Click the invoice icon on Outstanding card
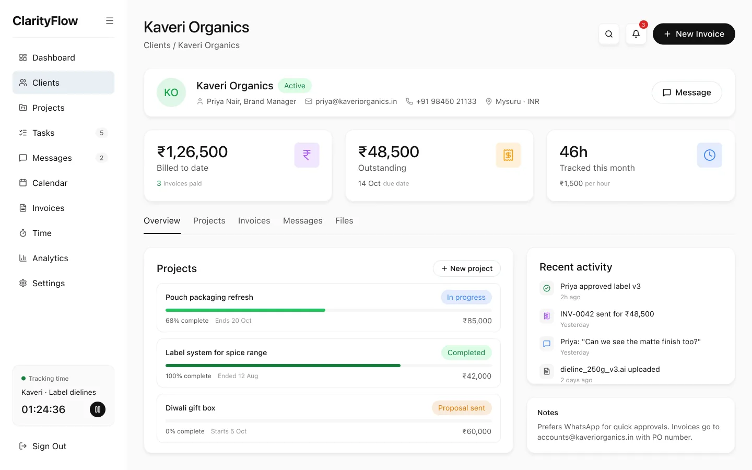 pyautogui.click(x=508, y=155)
